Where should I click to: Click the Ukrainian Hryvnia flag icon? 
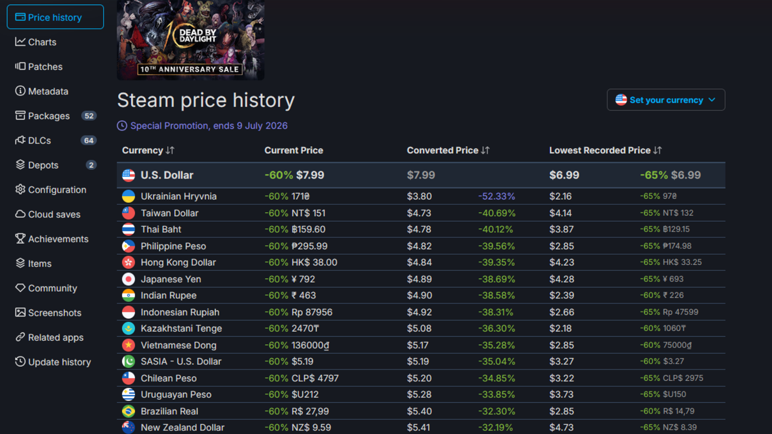[129, 196]
